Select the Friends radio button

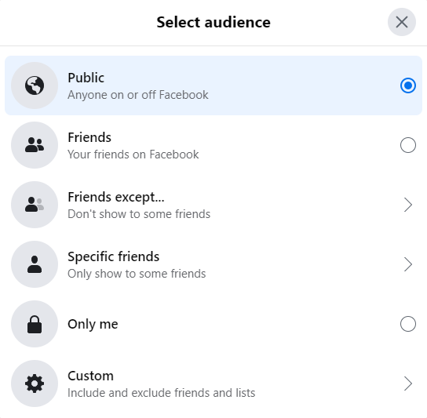[x=408, y=145]
